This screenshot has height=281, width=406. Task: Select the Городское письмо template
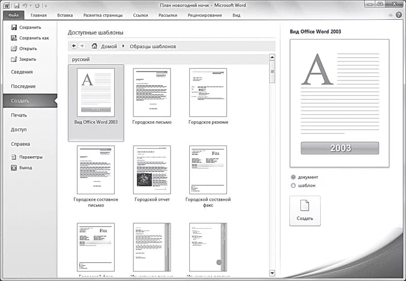pos(152,96)
